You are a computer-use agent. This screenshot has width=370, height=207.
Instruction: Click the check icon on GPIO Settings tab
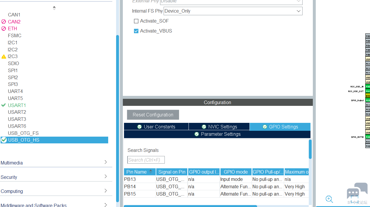(x=265, y=127)
